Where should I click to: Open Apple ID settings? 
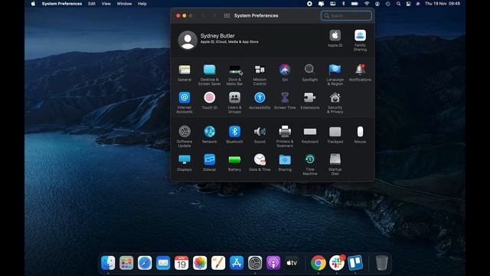(x=335, y=38)
